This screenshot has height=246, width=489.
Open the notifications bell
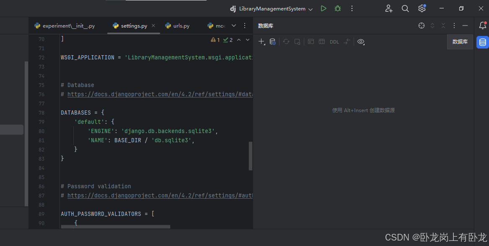coord(482,26)
